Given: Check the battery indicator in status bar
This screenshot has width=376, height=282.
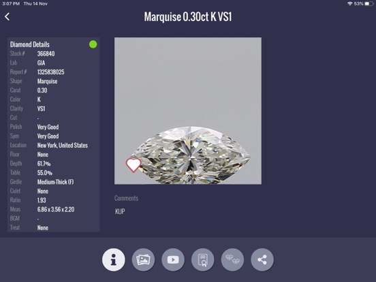Looking at the screenshot, I should click(x=369, y=3).
